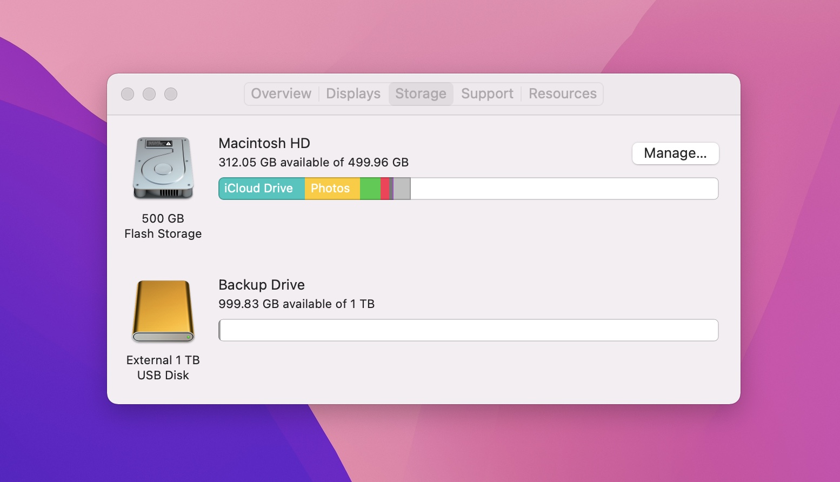Click the Manage... button

pyautogui.click(x=675, y=153)
